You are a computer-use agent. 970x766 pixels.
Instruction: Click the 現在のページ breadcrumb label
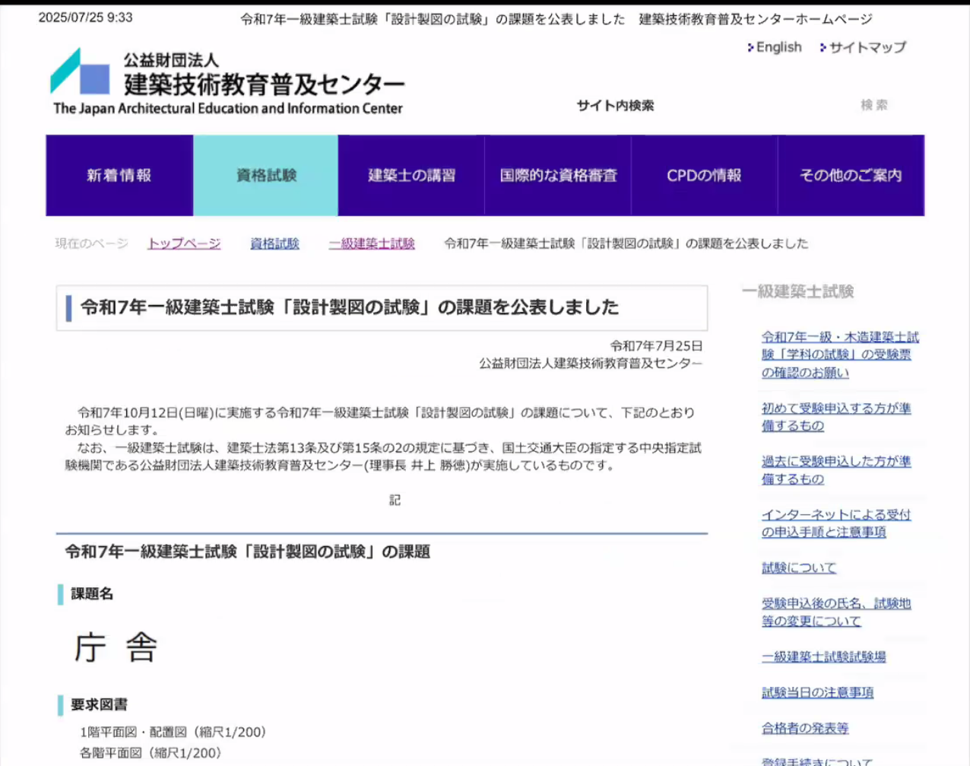91,243
